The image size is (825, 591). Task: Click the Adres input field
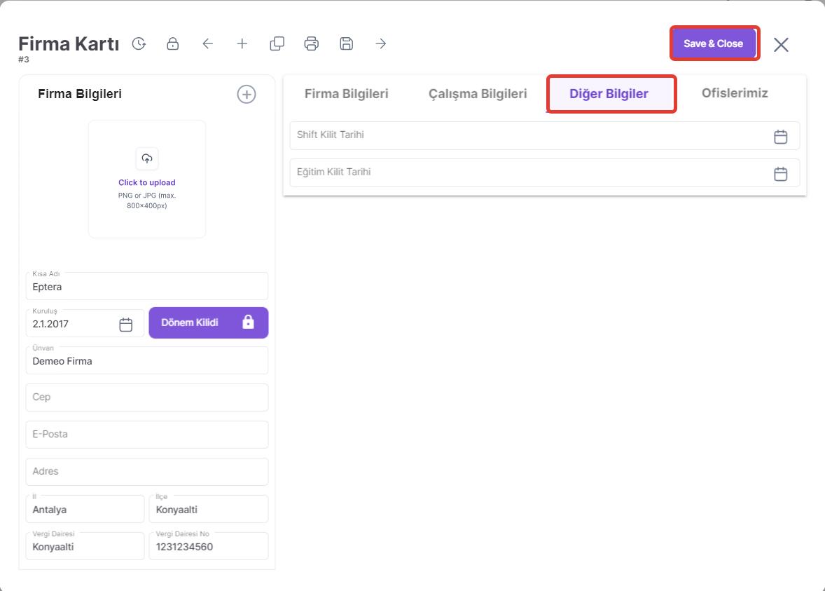[147, 472]
